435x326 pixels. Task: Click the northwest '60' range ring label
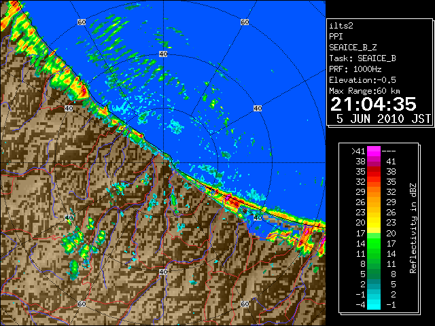click(82, 22)
